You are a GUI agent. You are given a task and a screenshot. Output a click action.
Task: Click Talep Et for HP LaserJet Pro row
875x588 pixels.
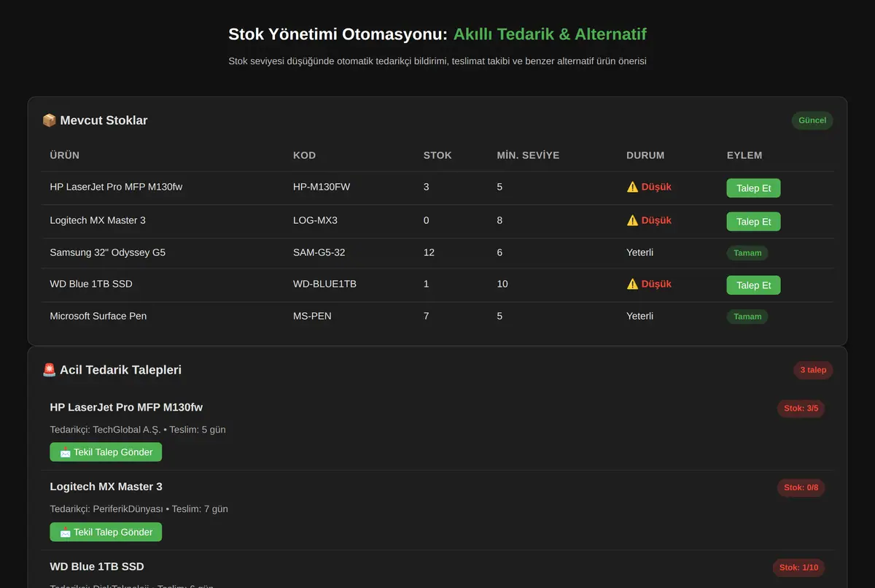pyautogui.click(x=753, y=188)
